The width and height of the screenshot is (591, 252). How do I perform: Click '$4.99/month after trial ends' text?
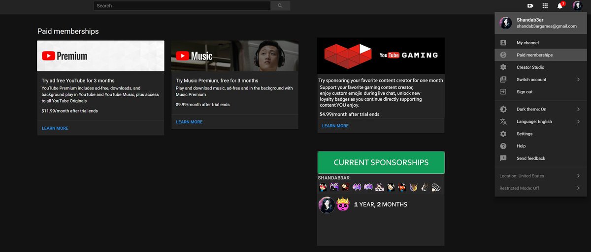click(x=349, y=114)
